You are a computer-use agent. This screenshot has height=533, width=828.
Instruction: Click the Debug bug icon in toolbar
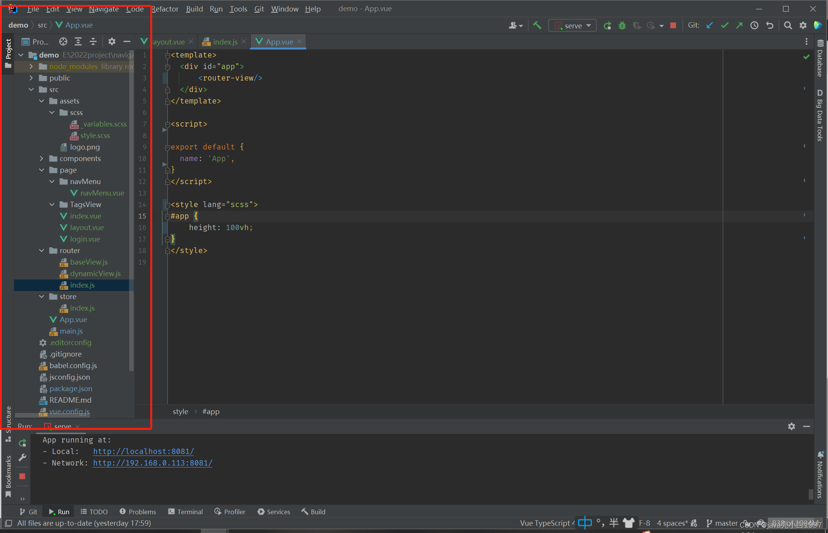tap(622, 25)
